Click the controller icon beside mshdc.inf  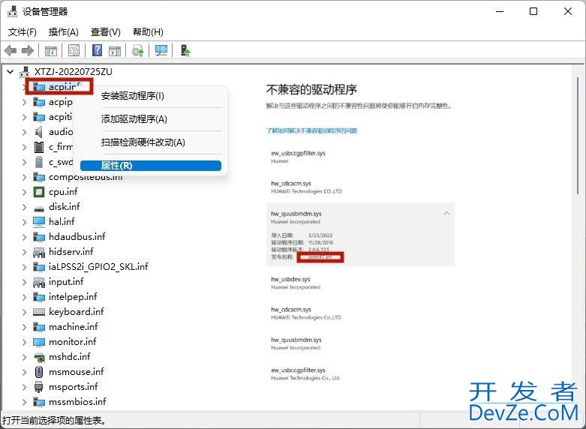39,357
